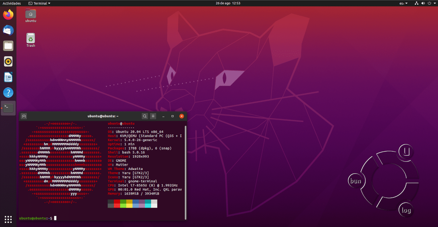
Task: Click the Terminal icon in the dock
Action: [x=8, y=108]
